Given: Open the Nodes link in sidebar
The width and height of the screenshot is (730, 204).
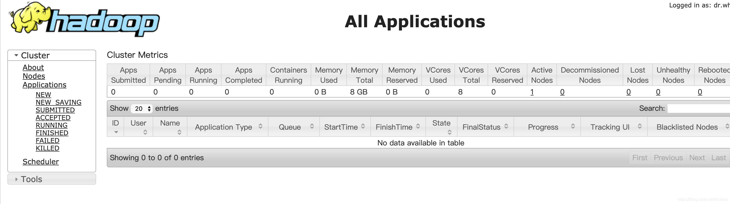Looking at the screenshot, I should [34, 76].
